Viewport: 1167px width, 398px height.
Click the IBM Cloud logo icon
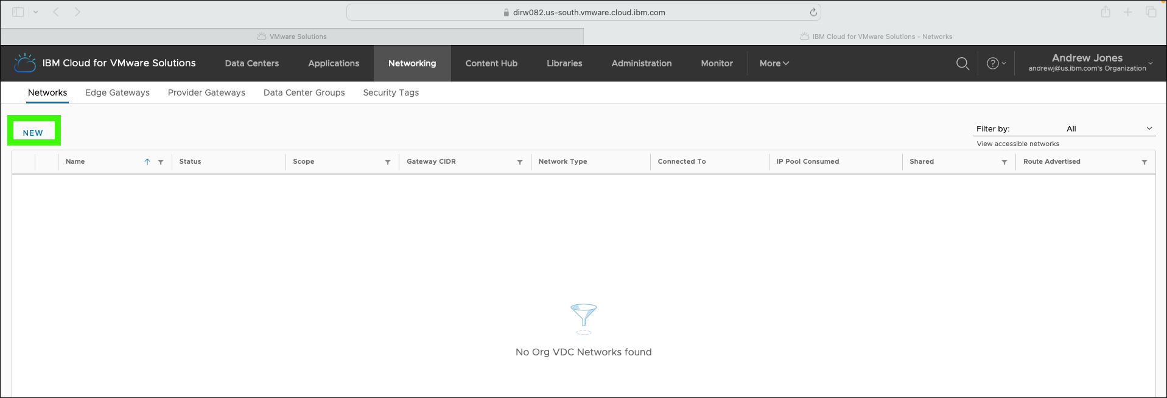point(25,63)
